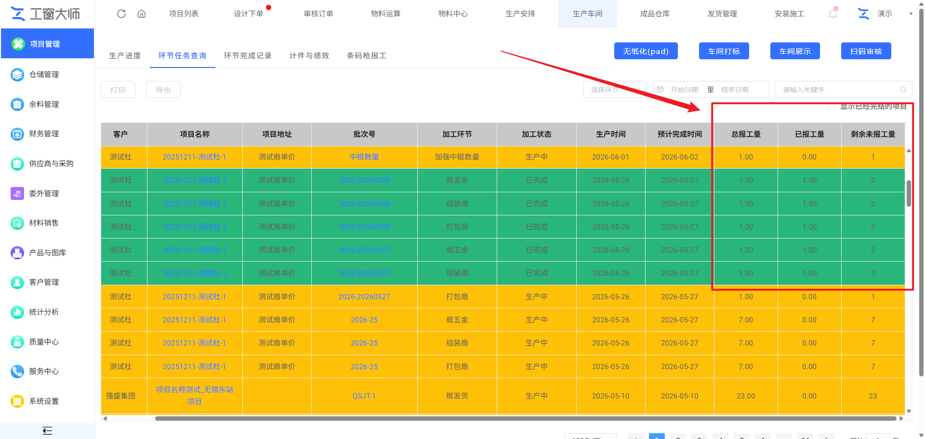Click the table horizontal scrollbar

pos(525,418)
